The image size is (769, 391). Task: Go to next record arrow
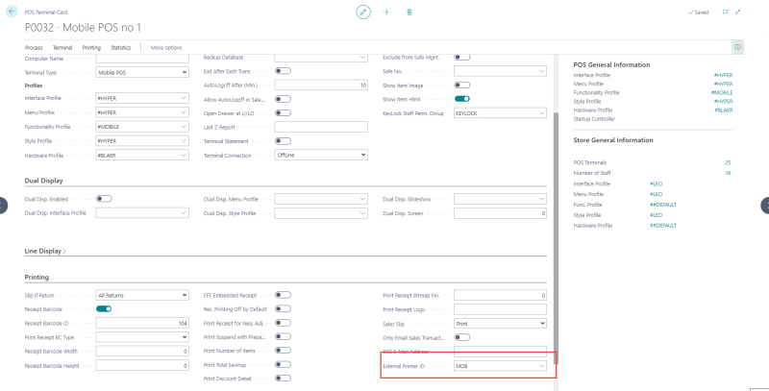tap(764, 205)
